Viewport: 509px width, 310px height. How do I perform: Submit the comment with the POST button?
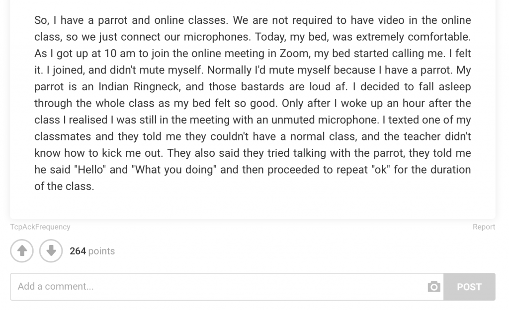coord(469,287)
